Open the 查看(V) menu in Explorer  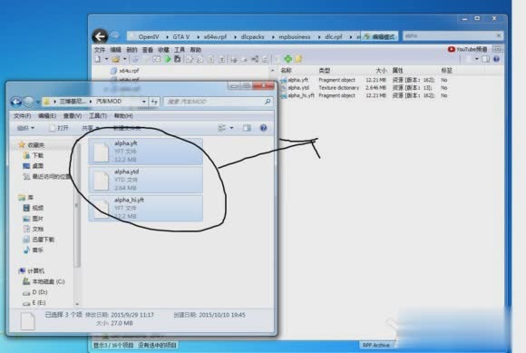73,116
